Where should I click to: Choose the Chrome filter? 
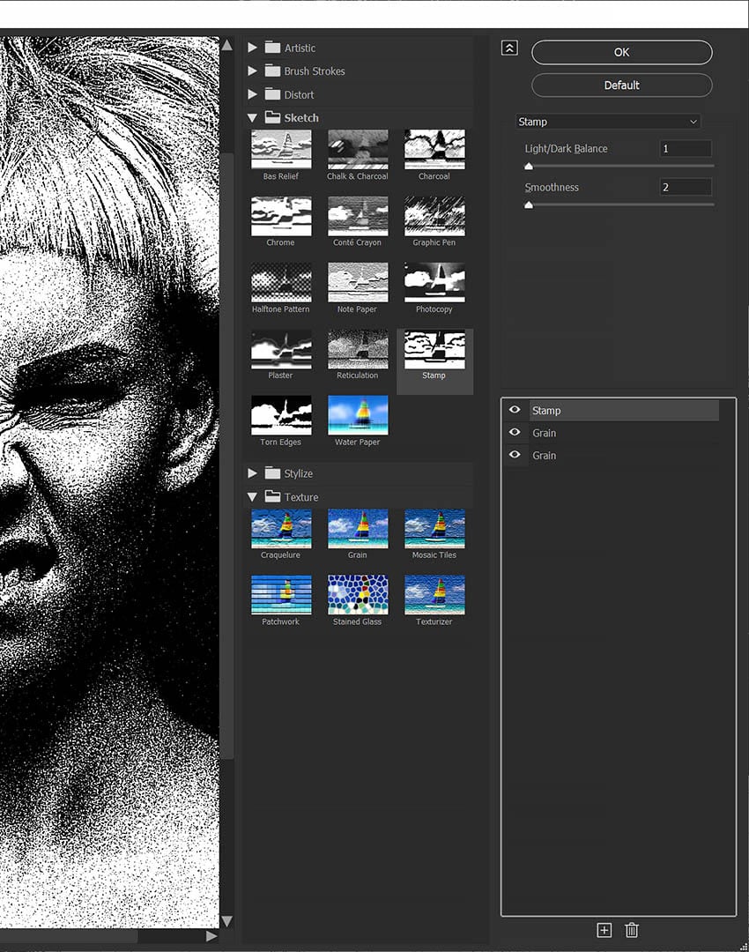pyautogui.click(x=280, y=216)
